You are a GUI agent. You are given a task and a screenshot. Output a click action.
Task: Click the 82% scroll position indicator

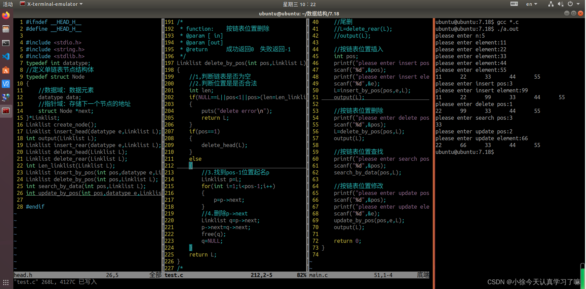301,275
